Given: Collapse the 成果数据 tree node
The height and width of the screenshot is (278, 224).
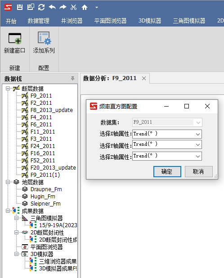Looking at the screenshot, I should pyautogui.click(x=8, y=211).
